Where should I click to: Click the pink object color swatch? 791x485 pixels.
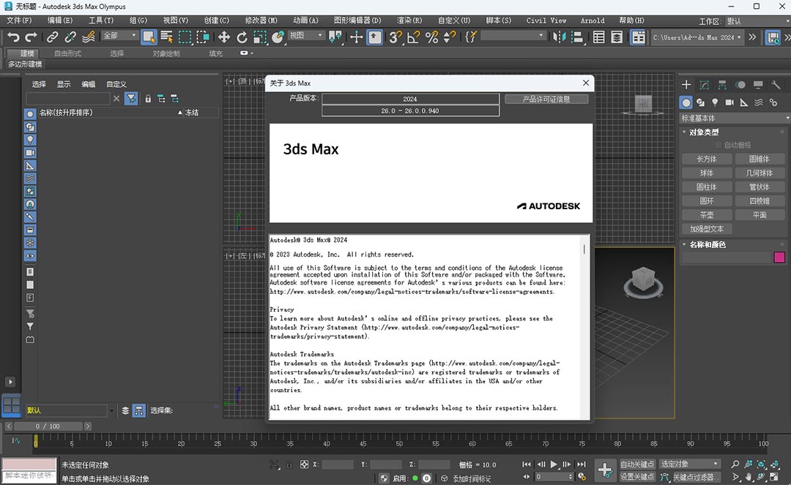779,257
